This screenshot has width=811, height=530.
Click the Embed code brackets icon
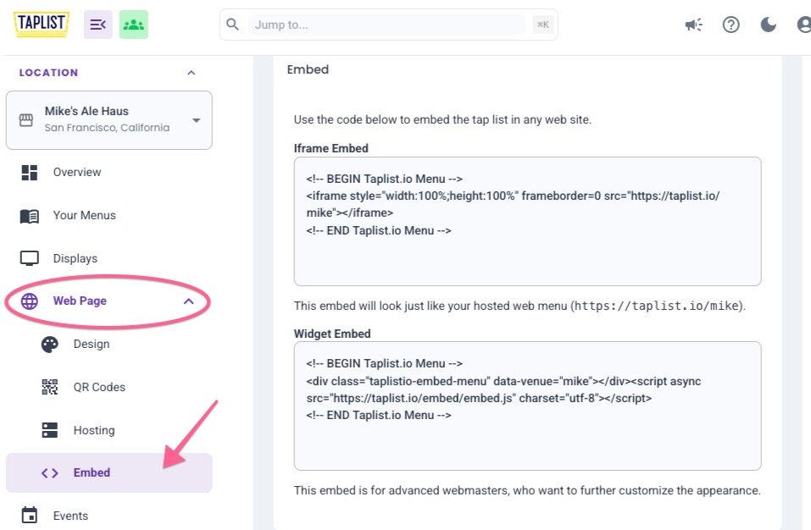(x=50, y=473)
